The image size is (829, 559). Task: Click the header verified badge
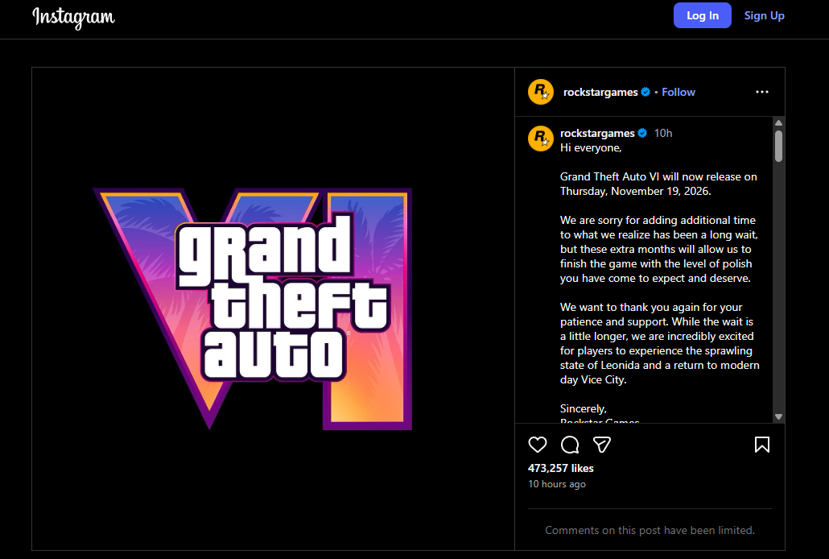click(645, 92)
